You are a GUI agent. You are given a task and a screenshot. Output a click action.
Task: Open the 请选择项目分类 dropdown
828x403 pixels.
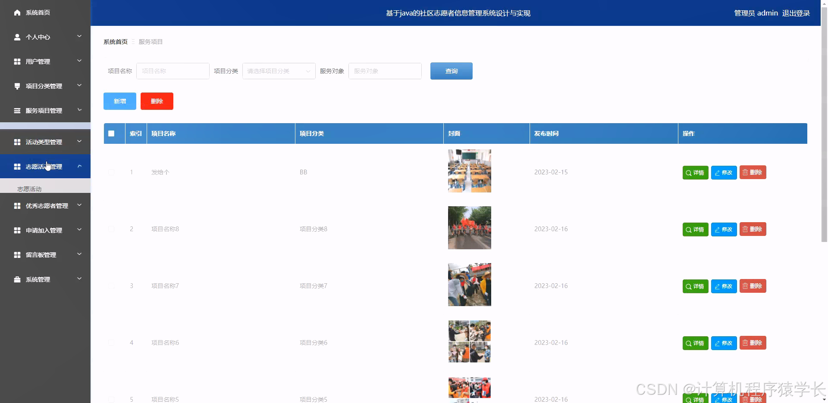278,71
